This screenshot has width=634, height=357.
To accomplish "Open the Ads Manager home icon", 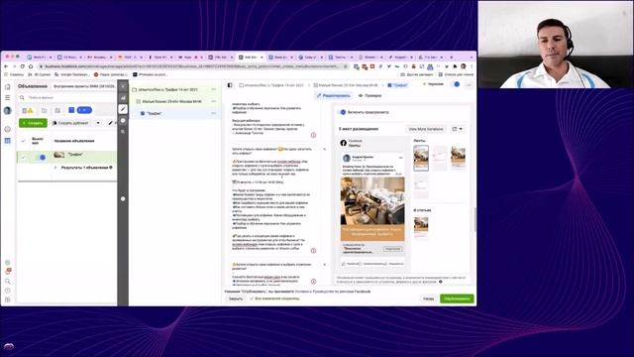I will coord(7,86).
